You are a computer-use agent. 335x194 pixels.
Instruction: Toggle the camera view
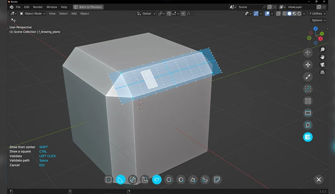click(x=323, y=65)
